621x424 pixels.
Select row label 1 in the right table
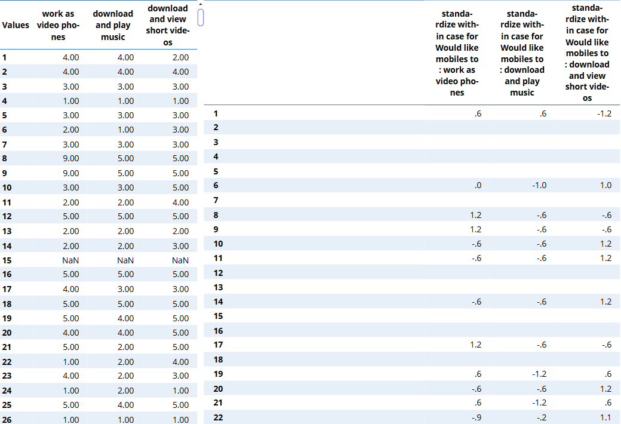coord(216,113)
